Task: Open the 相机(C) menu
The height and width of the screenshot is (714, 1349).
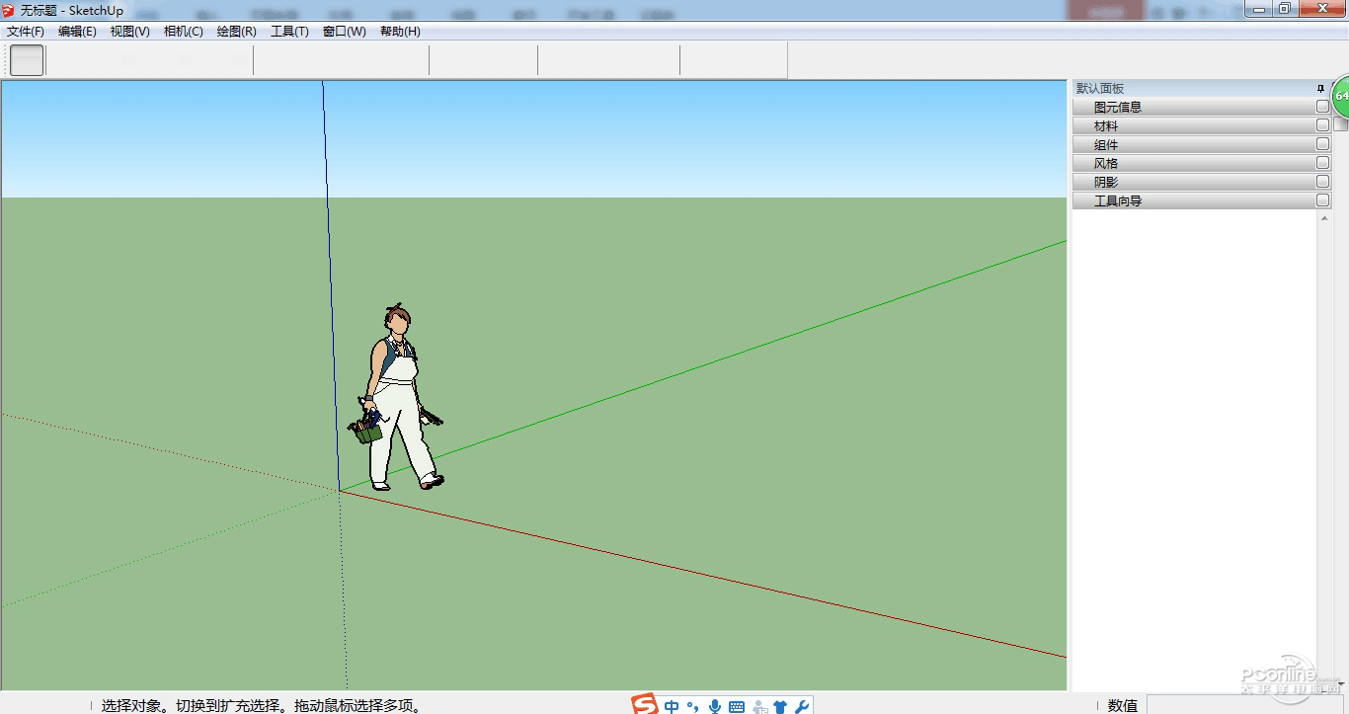Action: (x=184, y=32)
